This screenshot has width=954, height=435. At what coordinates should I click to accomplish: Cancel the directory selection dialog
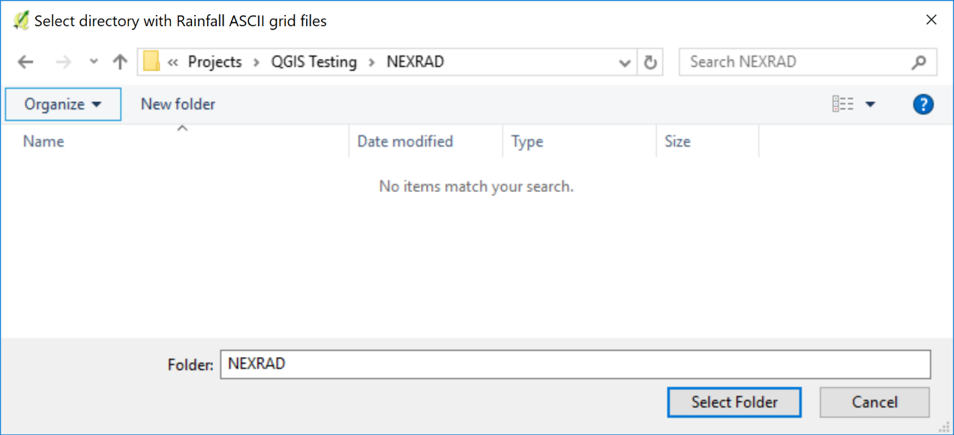tap(874, 402)
